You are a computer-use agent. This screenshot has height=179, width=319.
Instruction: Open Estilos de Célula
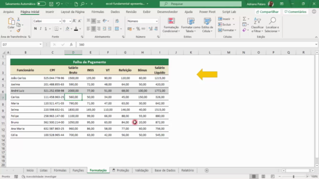(x=207, y=25)
